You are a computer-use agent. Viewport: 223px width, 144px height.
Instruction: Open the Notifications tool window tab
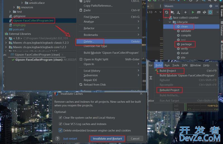pos(221,50)
